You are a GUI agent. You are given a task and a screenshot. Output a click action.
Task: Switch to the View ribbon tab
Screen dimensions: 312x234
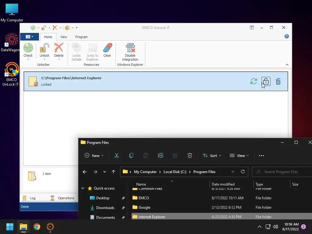coord(64,37)
